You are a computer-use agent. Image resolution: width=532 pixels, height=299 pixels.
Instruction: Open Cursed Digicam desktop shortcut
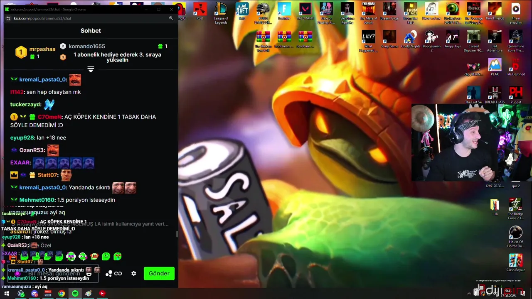pyautogui.click(x=473, y=42)
